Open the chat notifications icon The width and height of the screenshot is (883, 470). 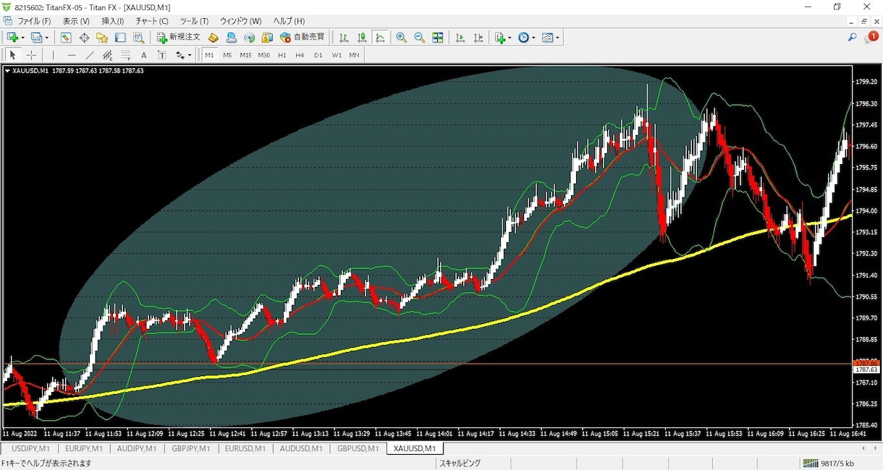[871, 38]
